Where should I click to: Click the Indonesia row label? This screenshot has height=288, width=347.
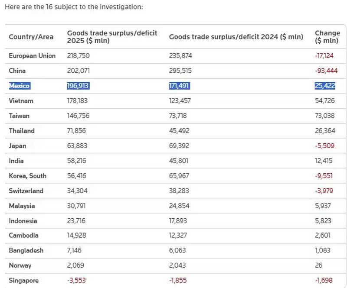click(x=23, y=221)
